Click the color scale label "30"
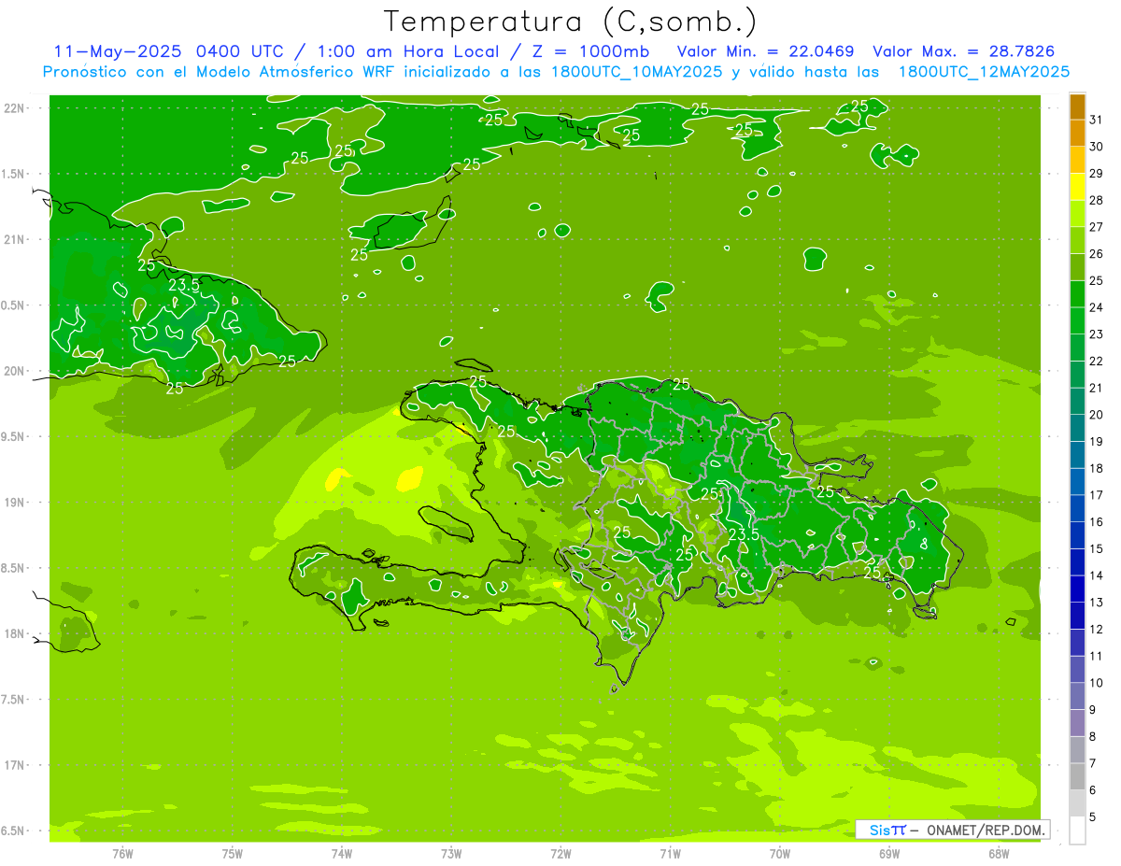The width and height of the screenshot is (1121, 866). 1097,147
